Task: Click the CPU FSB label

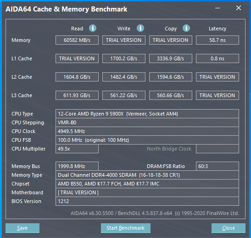Action: 21,140
